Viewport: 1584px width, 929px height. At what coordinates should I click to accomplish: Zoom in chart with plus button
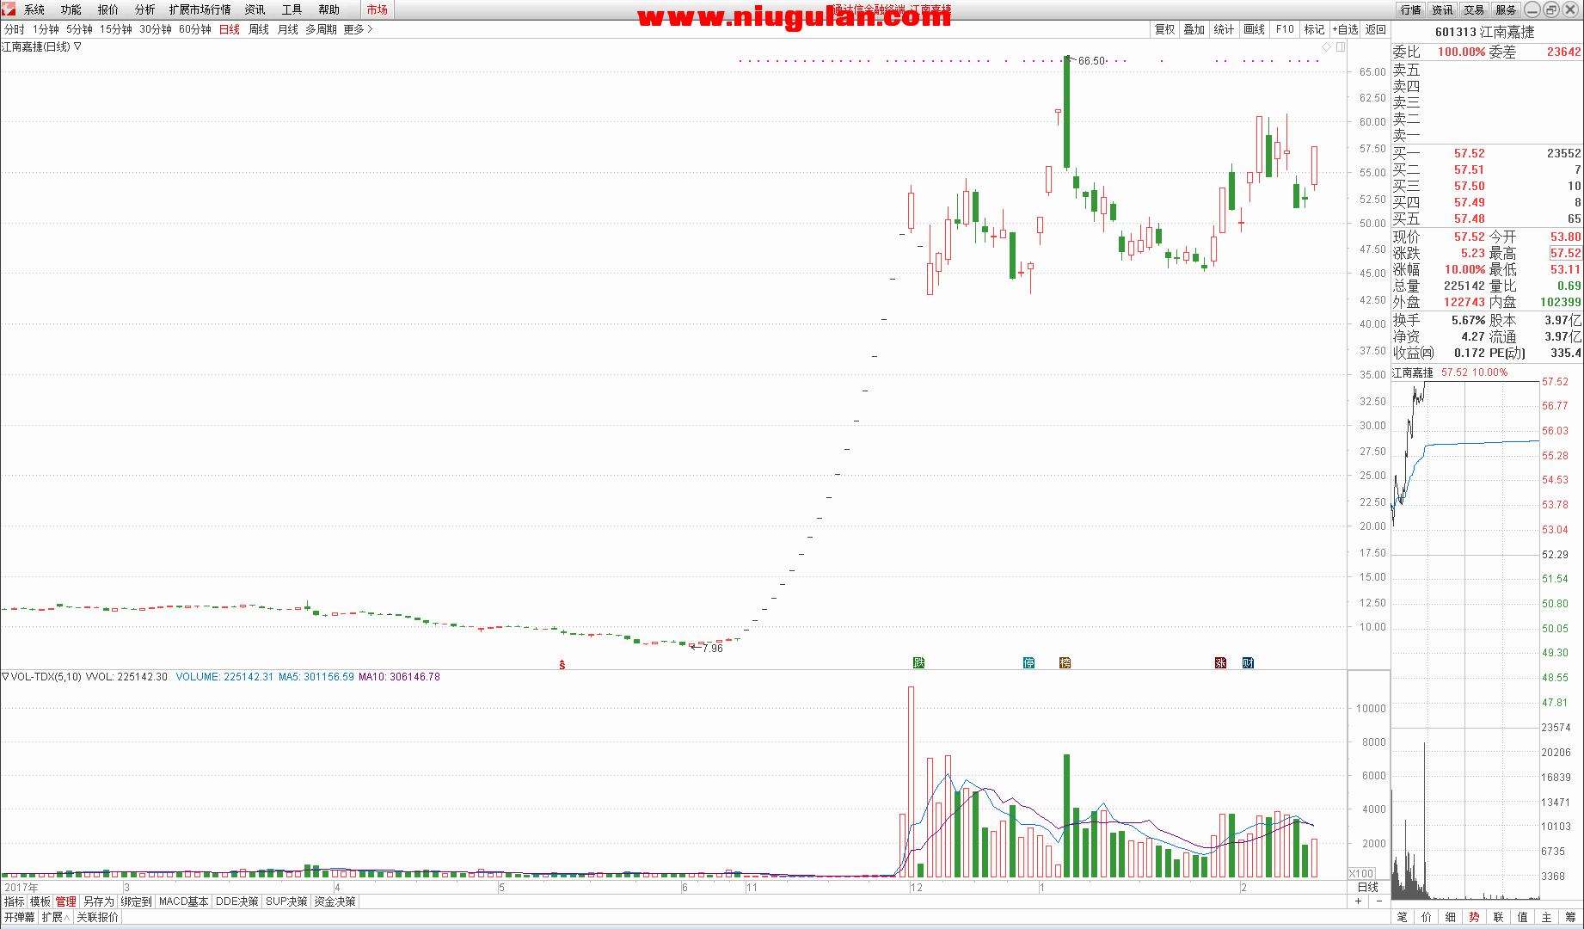click(1359, 901)
